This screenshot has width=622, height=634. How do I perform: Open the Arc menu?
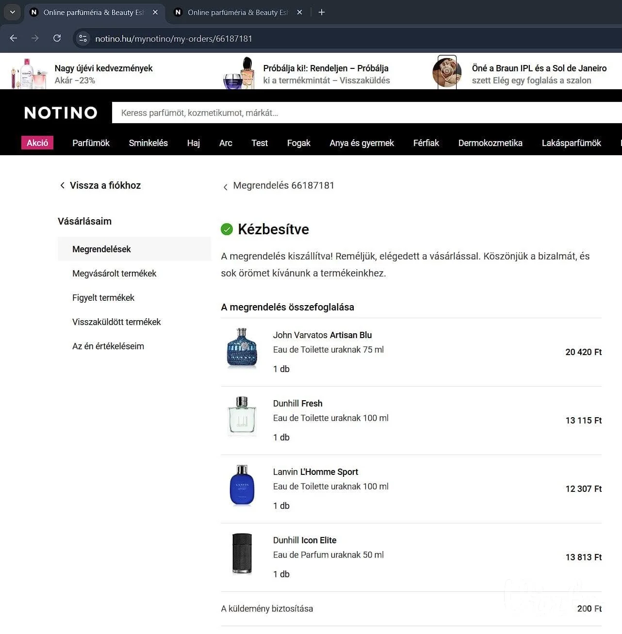(226, 143)
